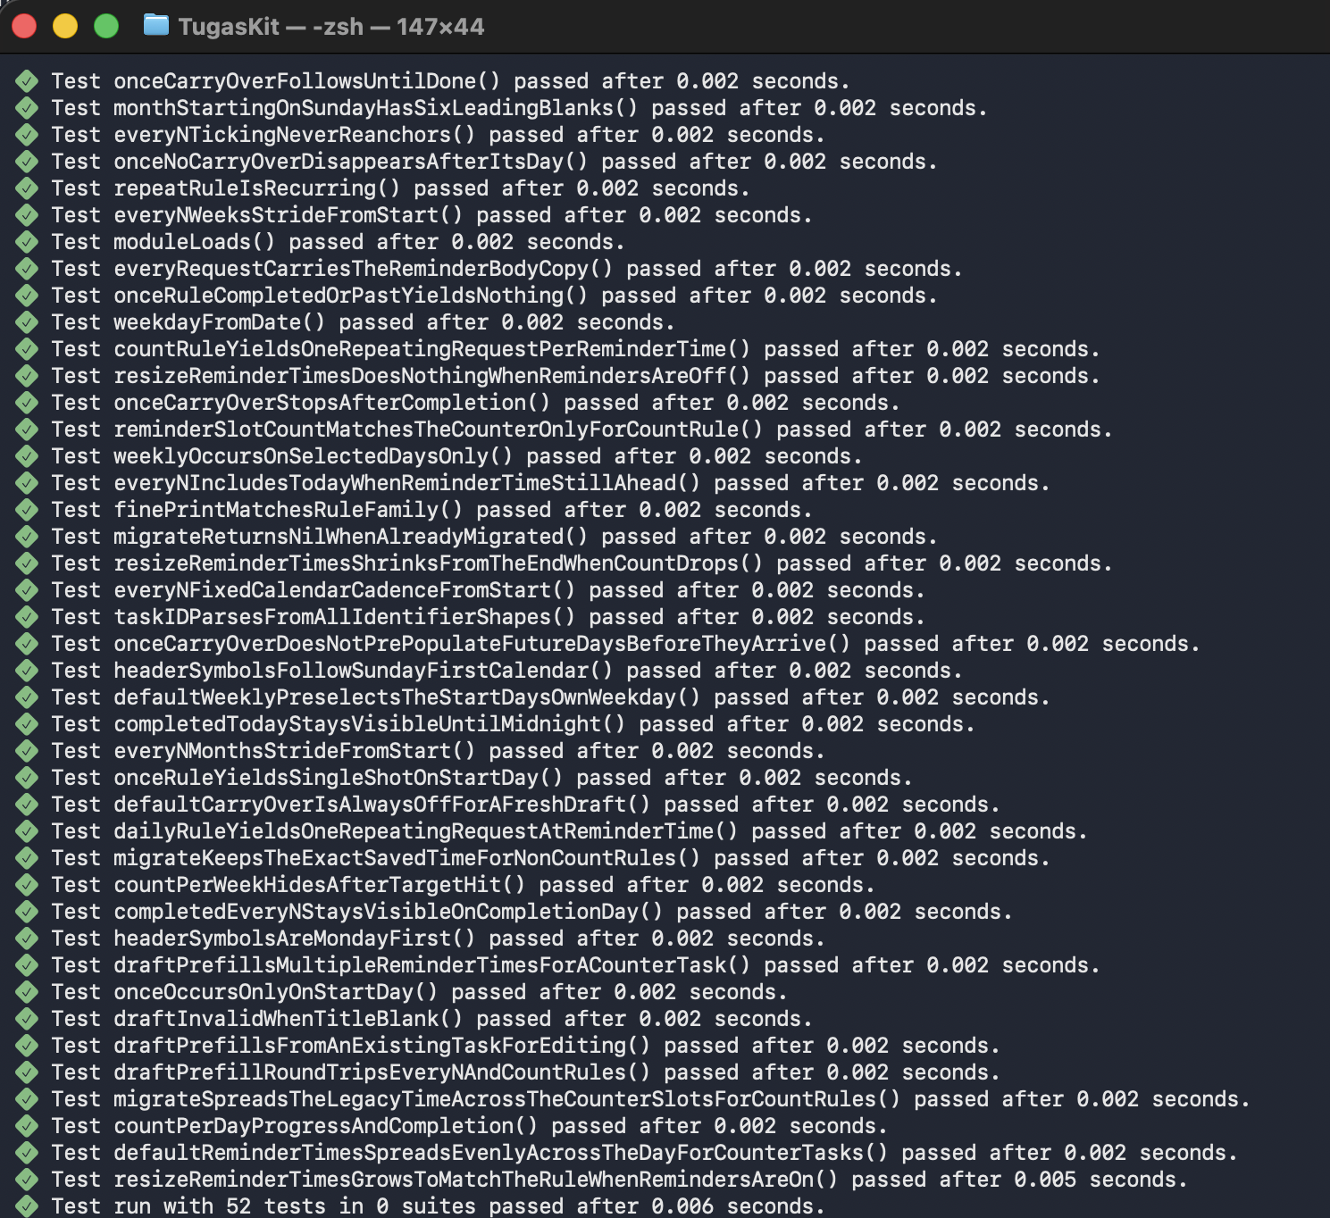Image resolution: width=1330 pixels, height=1218 pixels.
Task: Click green check icon beside resizeReminderTimesShrinksFromTheEndWhenCountDrops
Action: tap(27, 563)
